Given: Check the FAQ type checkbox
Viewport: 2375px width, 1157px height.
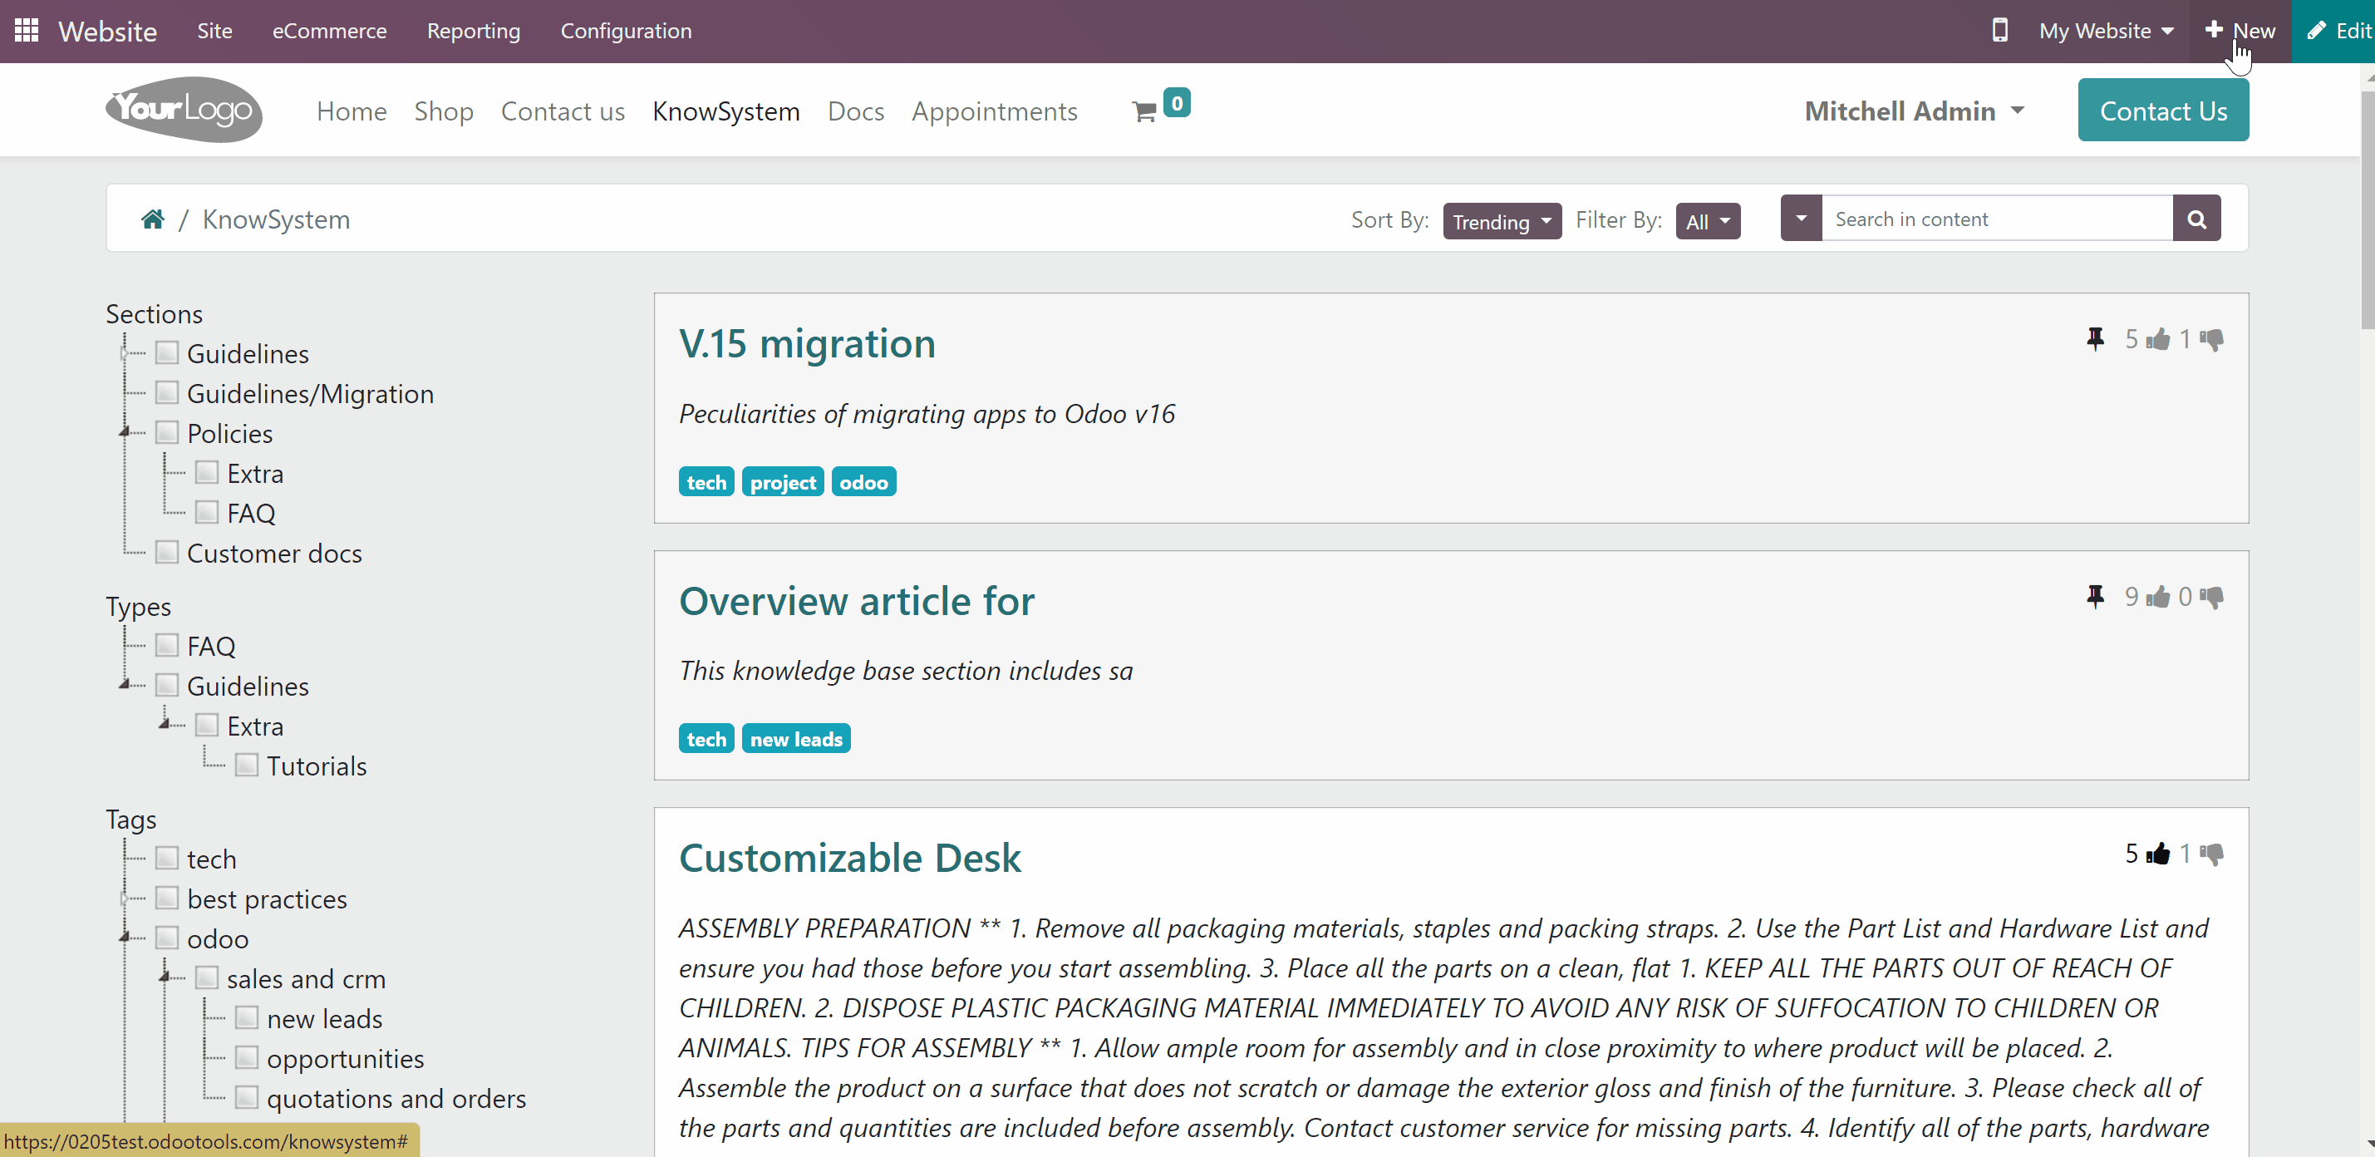Looking at the screenshot, I should [x=167, y=645].
